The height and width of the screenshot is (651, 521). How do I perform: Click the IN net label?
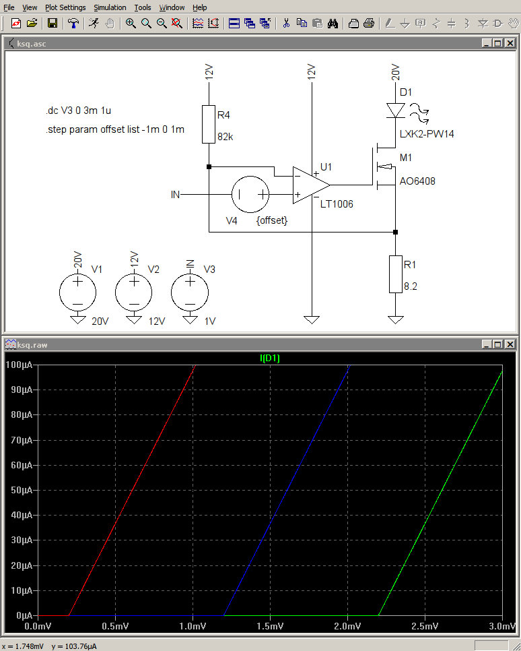[176, 194]
